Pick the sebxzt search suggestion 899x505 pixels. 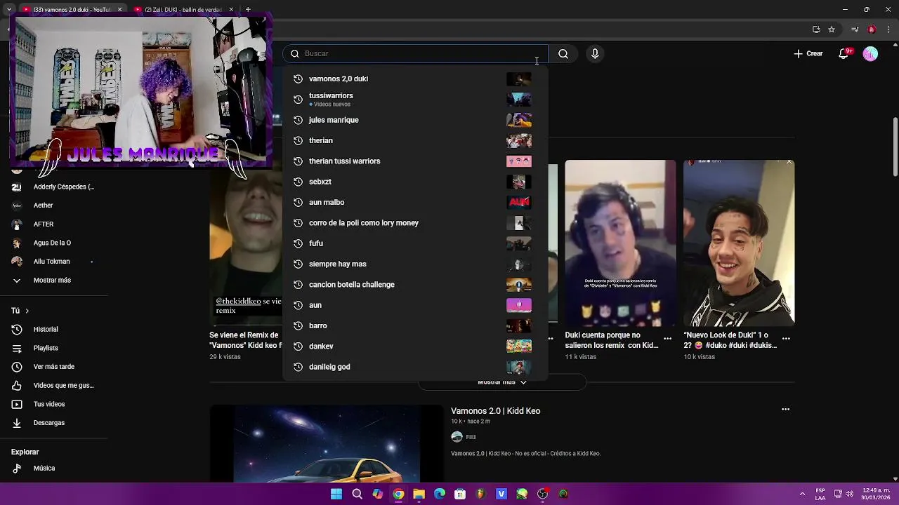[x=414, y=182]
